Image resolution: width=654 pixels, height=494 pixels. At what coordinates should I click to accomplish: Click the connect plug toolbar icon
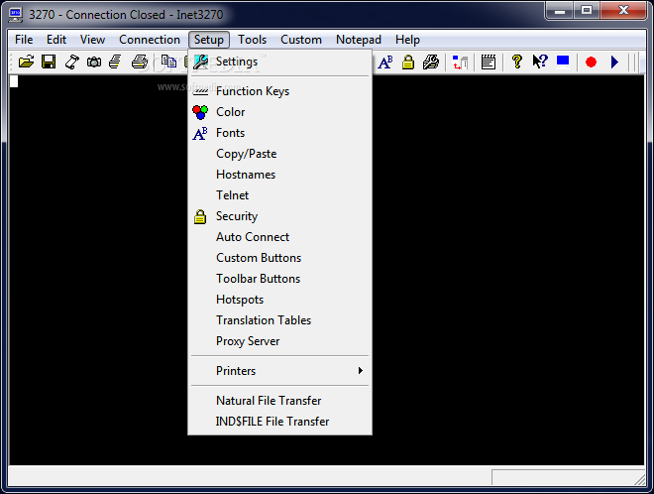point(71,62)
